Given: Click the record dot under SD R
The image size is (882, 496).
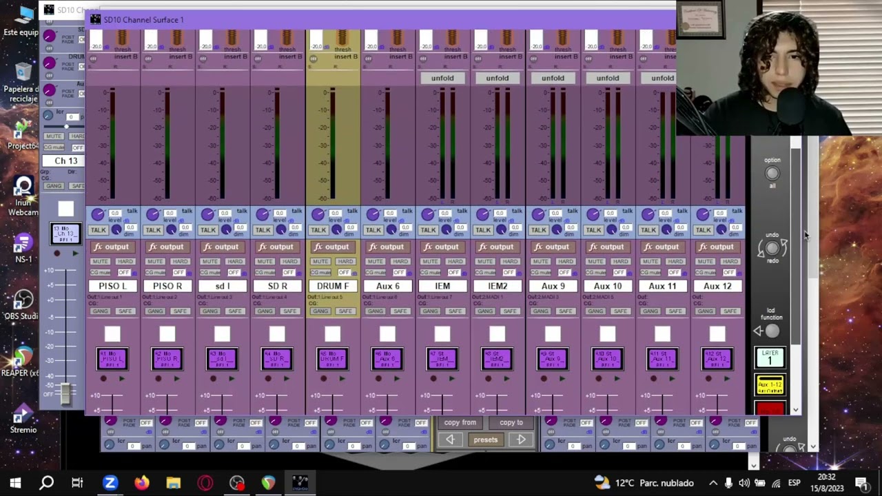Looking at the screenshot, I should 268,379.
